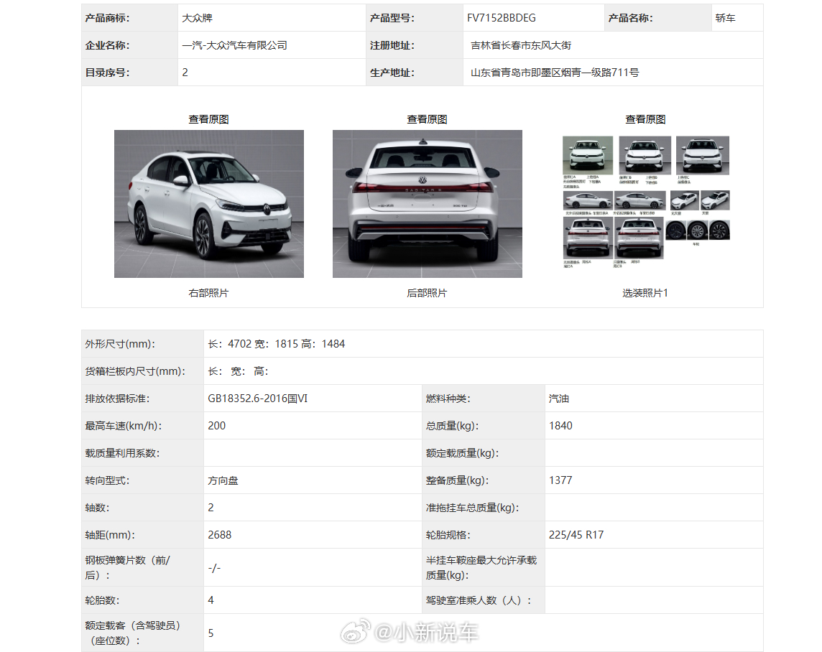The width and height of the screenshot is (822, 652).
Task: Click the 目录序号 label cell
Action: 129,73
